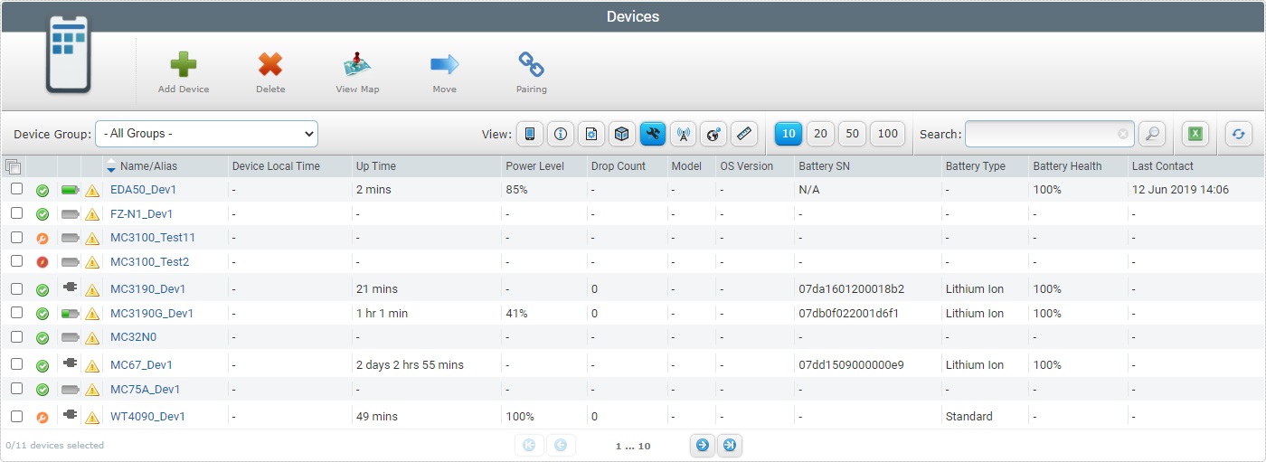Switch to the phone device view

point(530,134)
